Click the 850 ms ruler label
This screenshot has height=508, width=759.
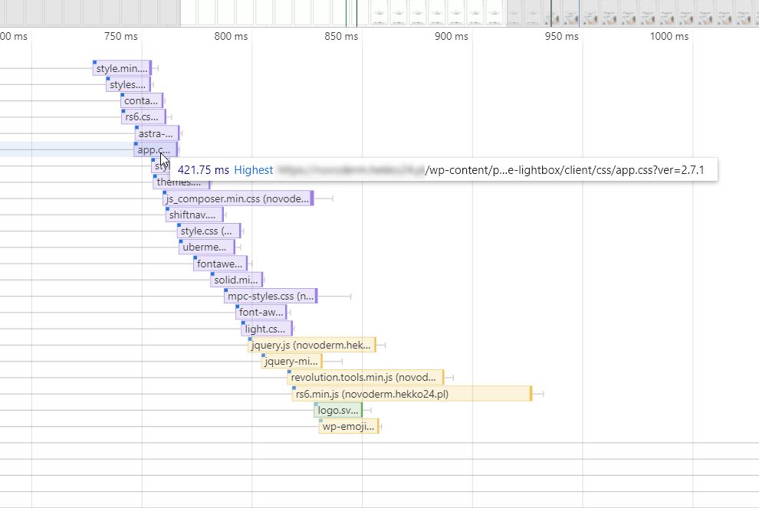pyautogui.click(x=341, y=36)
